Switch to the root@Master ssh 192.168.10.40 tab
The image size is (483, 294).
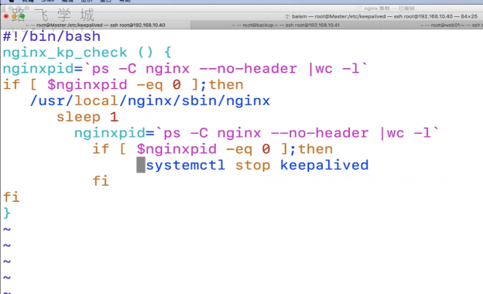coord(95,25)
